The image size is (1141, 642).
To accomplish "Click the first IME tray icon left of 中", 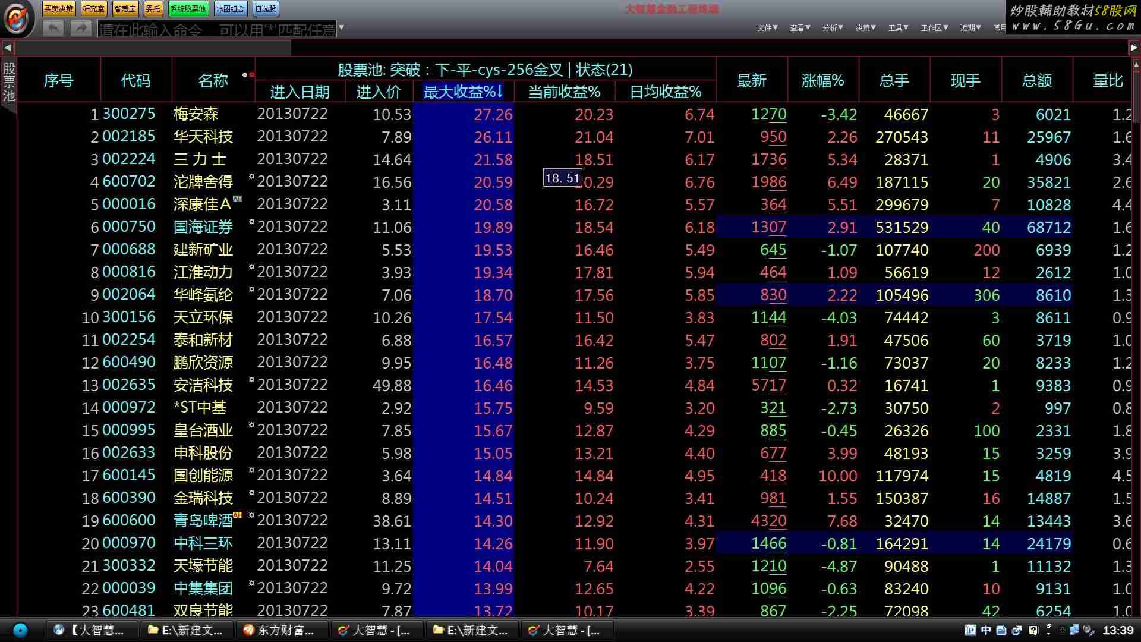I will [x=970, y=630].
